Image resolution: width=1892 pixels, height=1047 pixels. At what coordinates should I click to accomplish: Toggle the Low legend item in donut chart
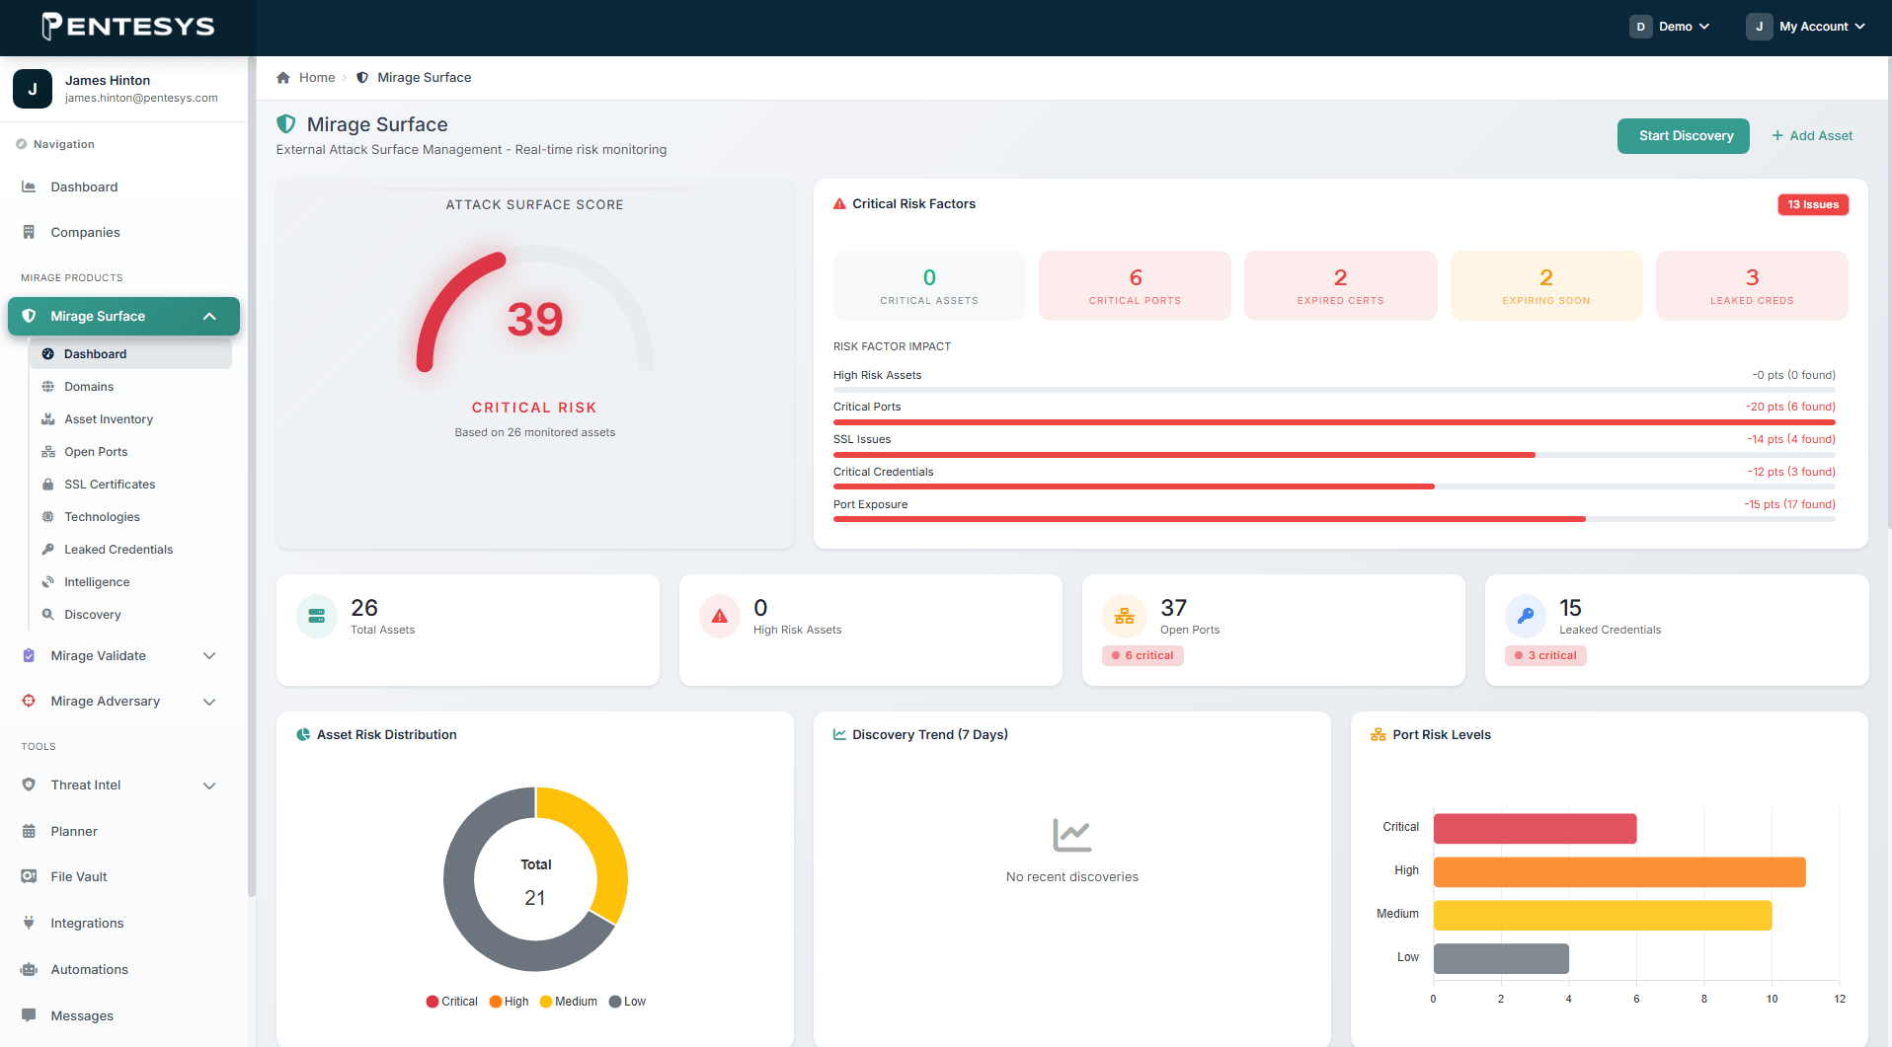[627, 1002]
